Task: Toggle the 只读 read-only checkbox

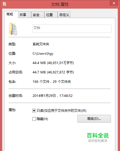Action: click(34, 110)
